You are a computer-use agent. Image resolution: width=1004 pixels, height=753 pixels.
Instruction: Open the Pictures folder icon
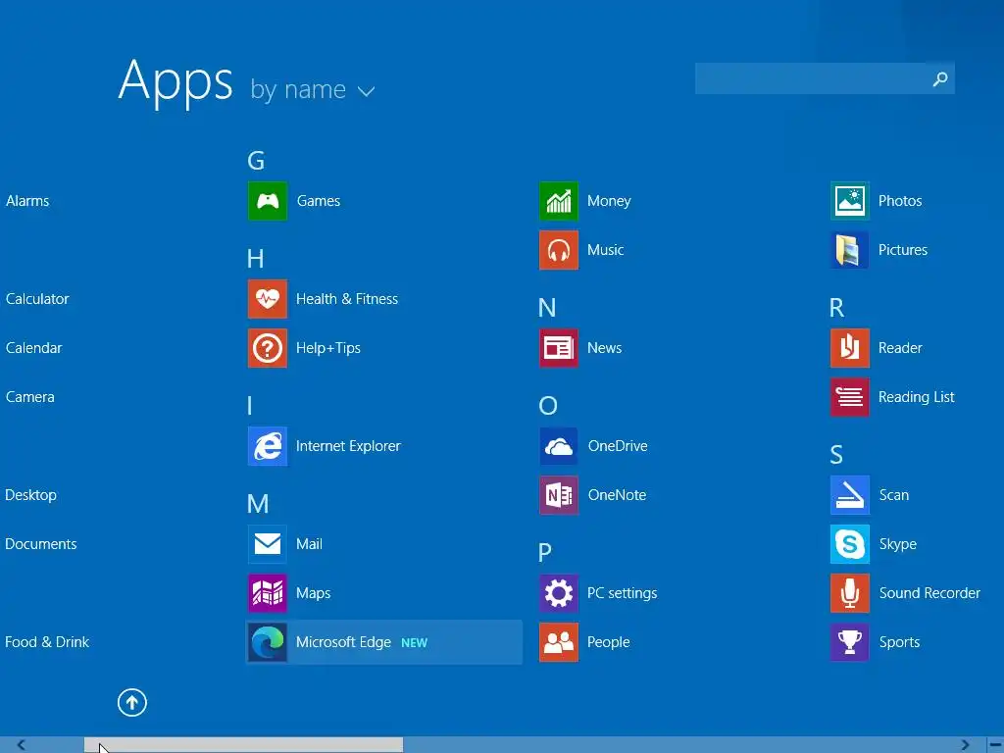point(850,250)
